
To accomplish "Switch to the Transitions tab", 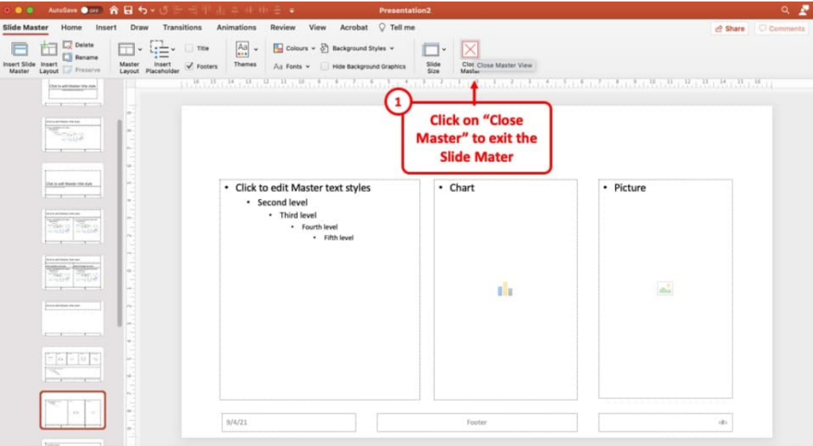I will (183, 28).
